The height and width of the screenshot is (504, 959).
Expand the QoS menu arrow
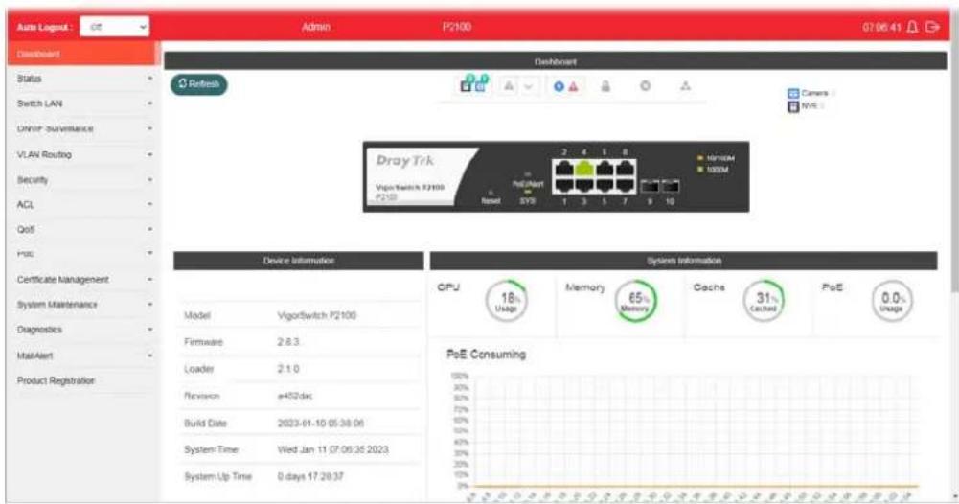pos(149,230)
